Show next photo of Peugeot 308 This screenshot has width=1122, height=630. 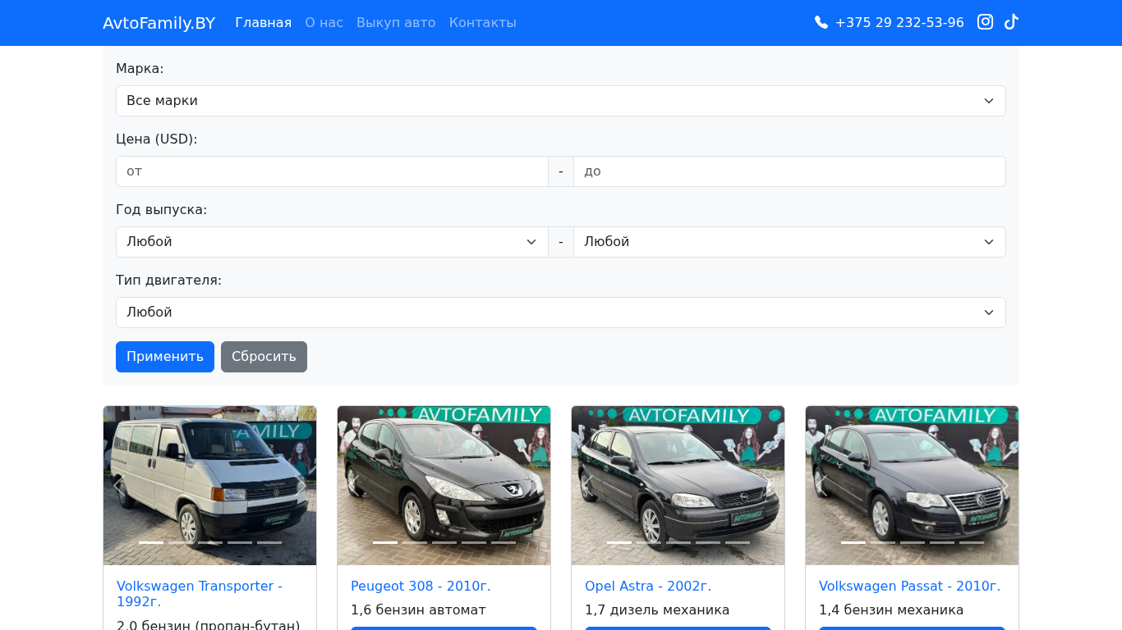[534, 486]
